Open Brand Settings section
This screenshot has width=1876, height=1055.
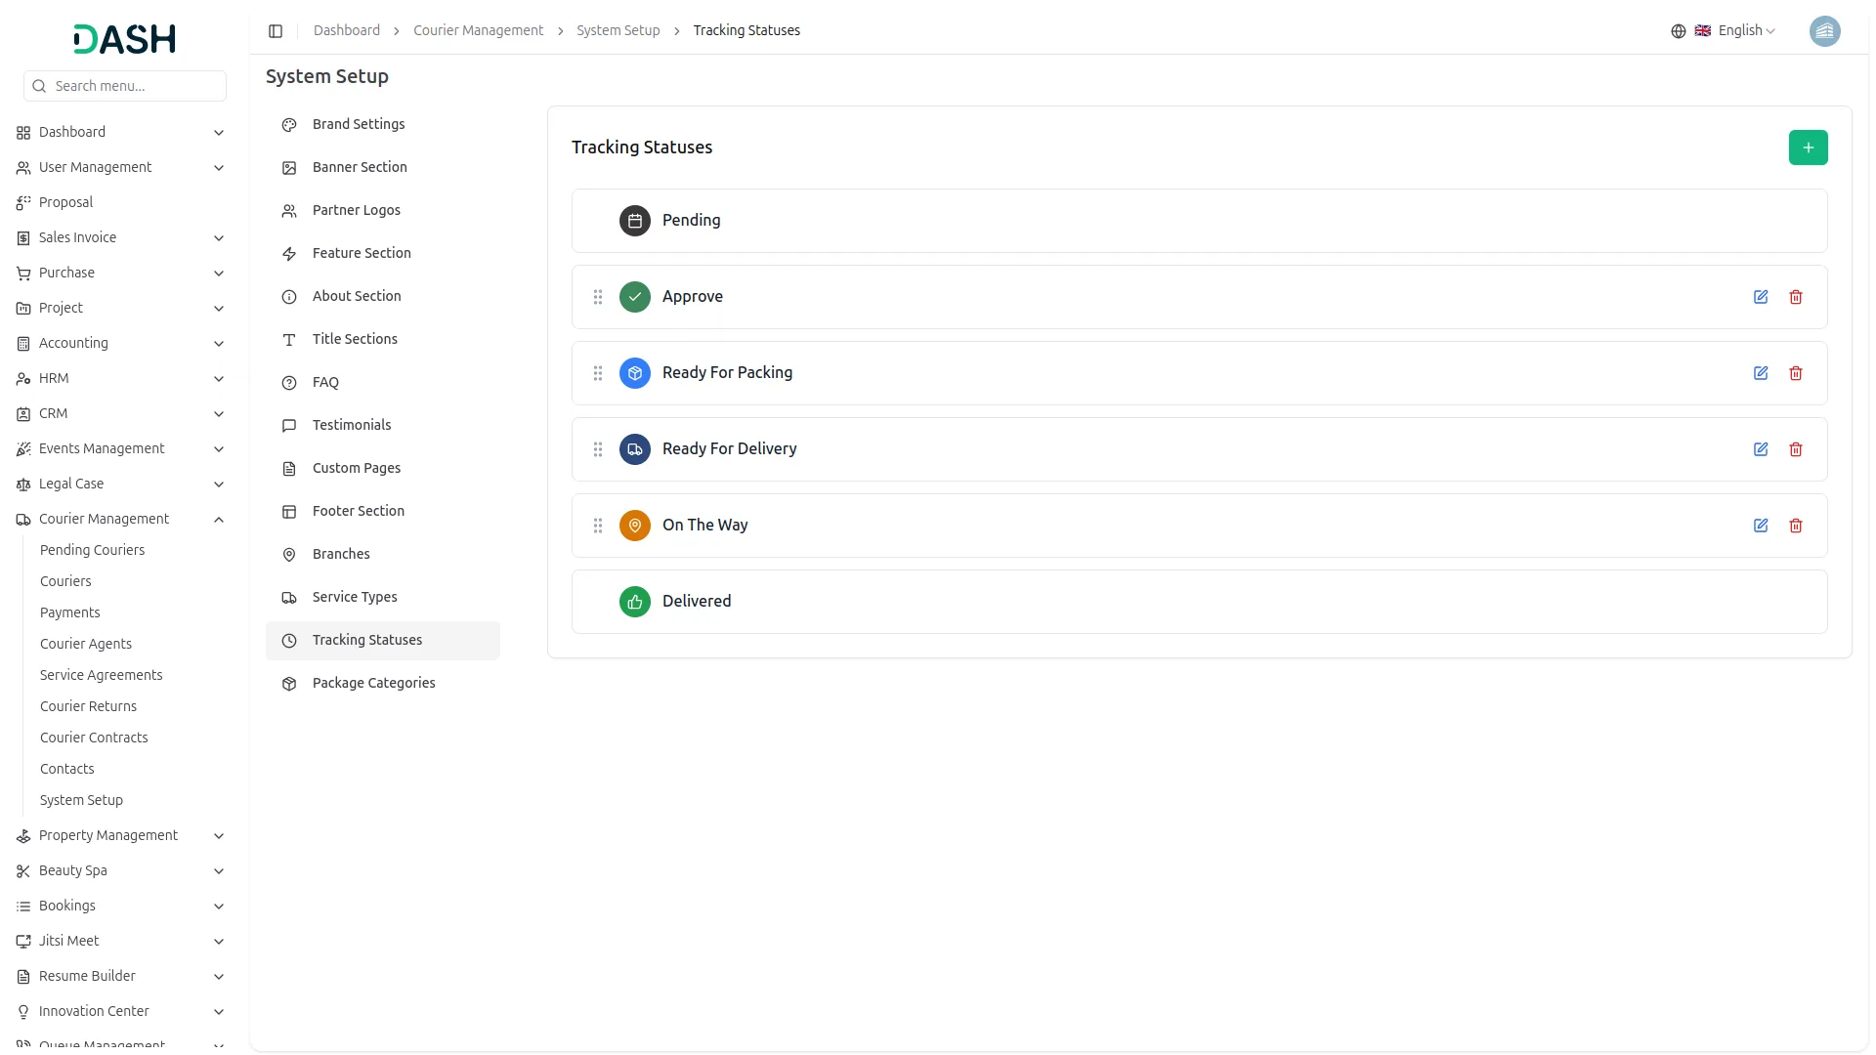(x=358, y=124)
